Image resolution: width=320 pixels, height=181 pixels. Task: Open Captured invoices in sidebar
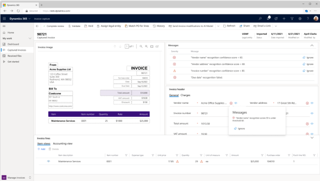pyautogui.click(x=17, y=50)
